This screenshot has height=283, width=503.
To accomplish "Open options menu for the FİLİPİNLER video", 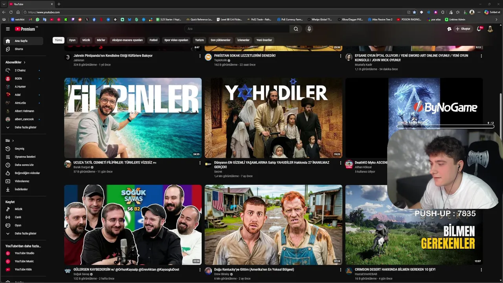I will (x=200, y=163).
